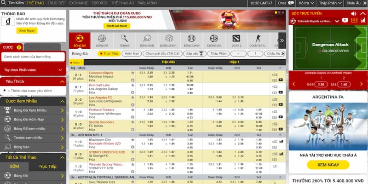Collapse the Euro promo banner arrow
This screenshot has height=184, width=368.
click(x=178, y=11)
